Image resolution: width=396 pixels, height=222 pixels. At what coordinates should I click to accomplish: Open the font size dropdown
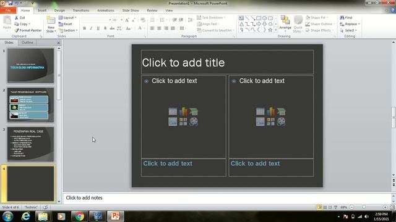pyautogui.click(x=121, y=20)
